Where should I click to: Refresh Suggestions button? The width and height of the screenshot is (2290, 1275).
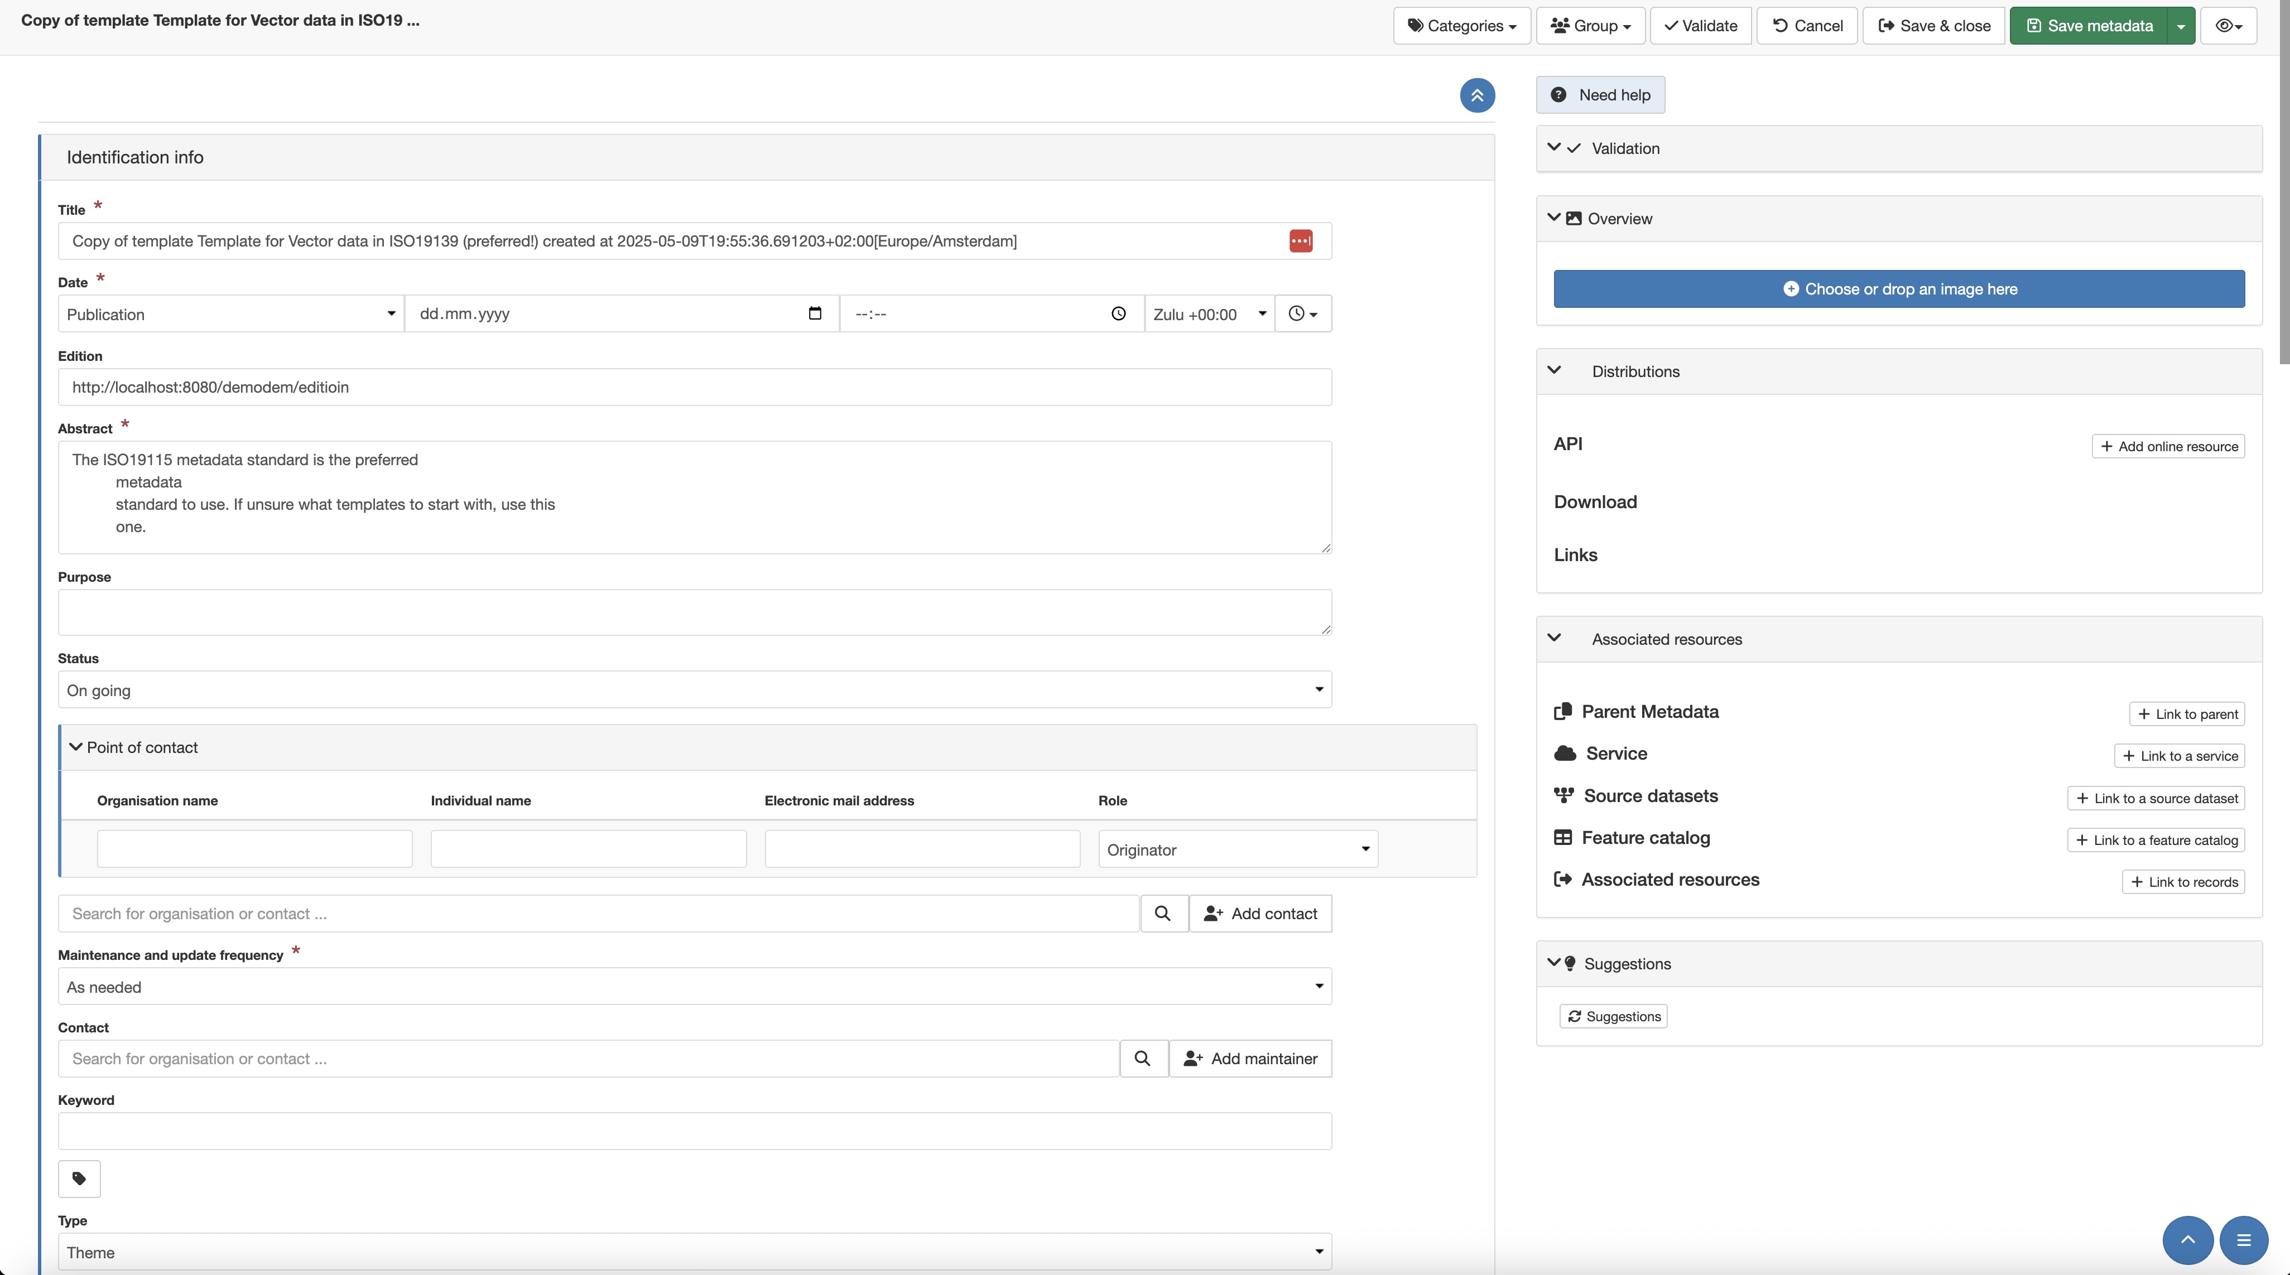1613,1016
